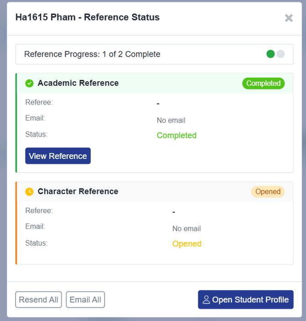Click yellow Opened status text
This screenshot has width=306, height=321.
pyautogui.click(x=187, y=244)
